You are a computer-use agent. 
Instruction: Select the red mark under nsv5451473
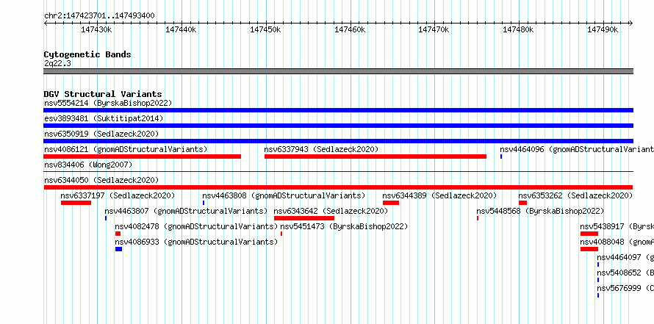point(281,234)
